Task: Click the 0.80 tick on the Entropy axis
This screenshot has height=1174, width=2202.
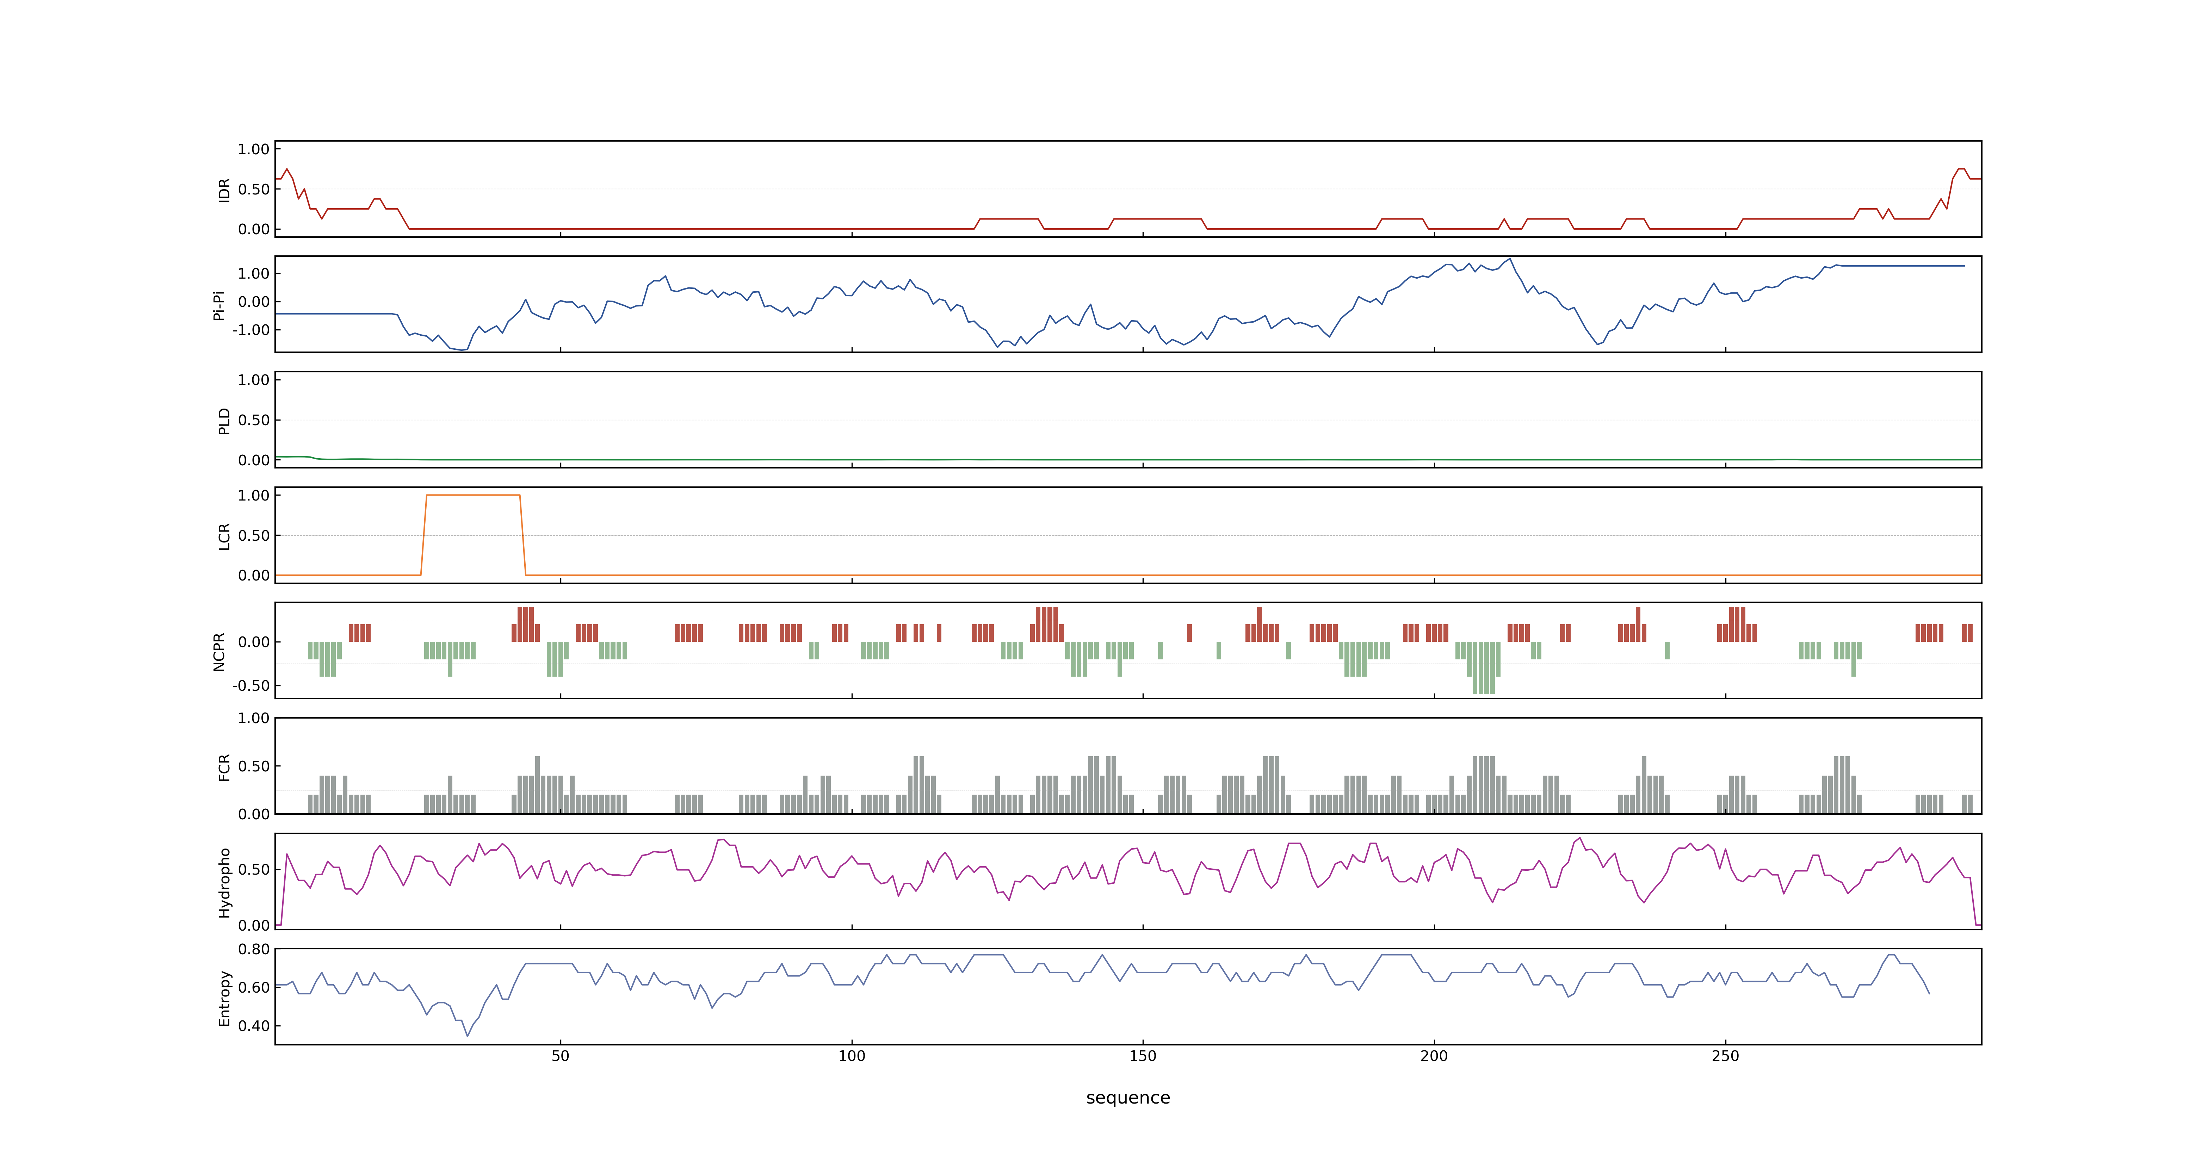Action: [x=254, y=949]
